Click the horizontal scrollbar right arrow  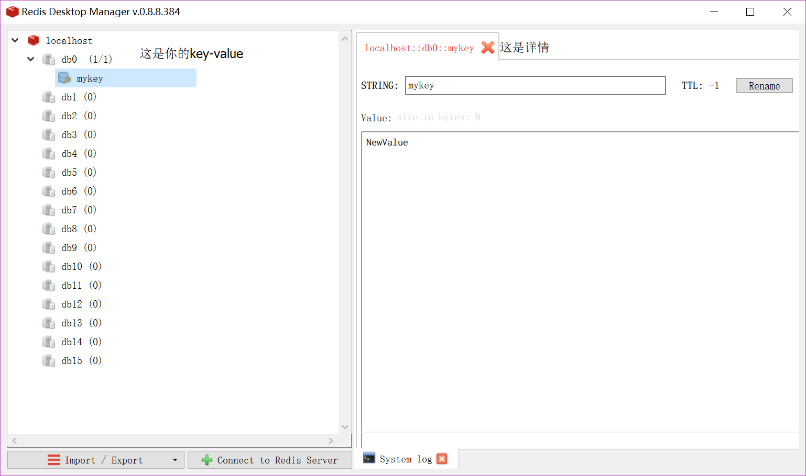(x=331, y=441)
